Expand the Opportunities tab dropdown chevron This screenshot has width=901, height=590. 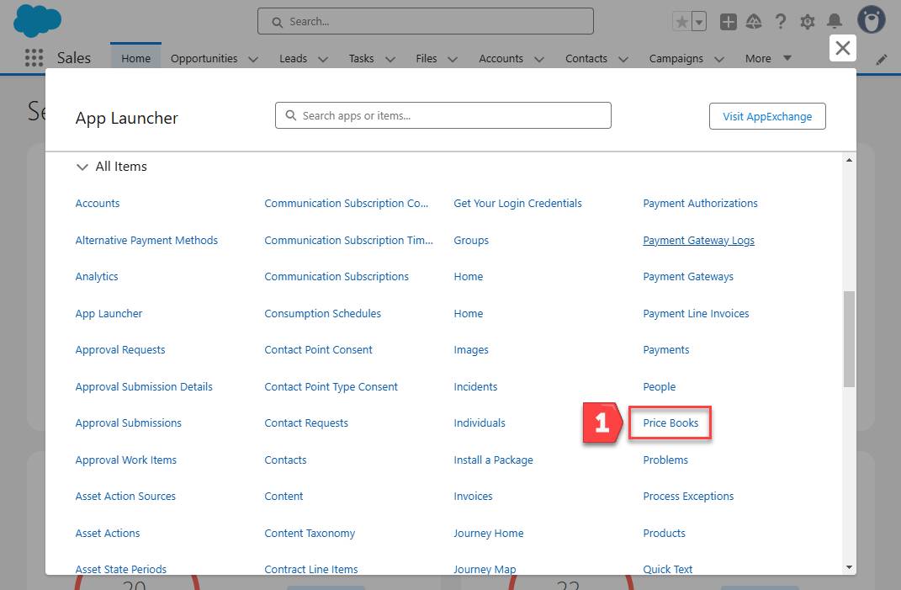click(x=253, y=59)
